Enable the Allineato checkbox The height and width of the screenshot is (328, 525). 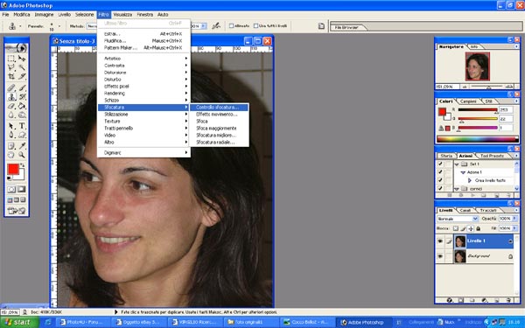231,25
